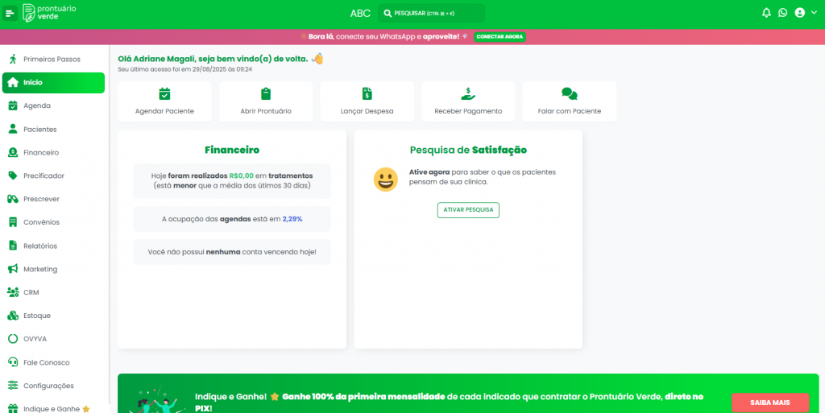Open Agenda in the sidebar
Viewport: 825px width, 413px height.
36,105
